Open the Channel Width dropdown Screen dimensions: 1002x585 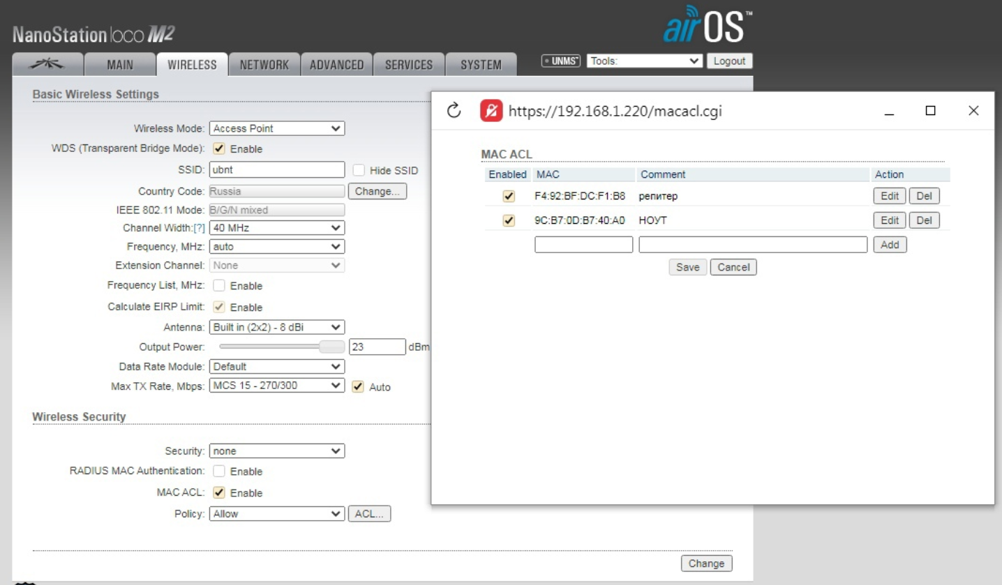277,228
